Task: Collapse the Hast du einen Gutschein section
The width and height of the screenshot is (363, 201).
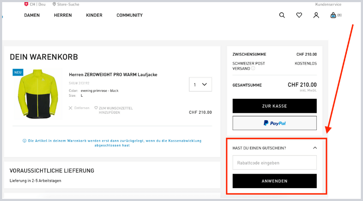Action: [315, 148]
